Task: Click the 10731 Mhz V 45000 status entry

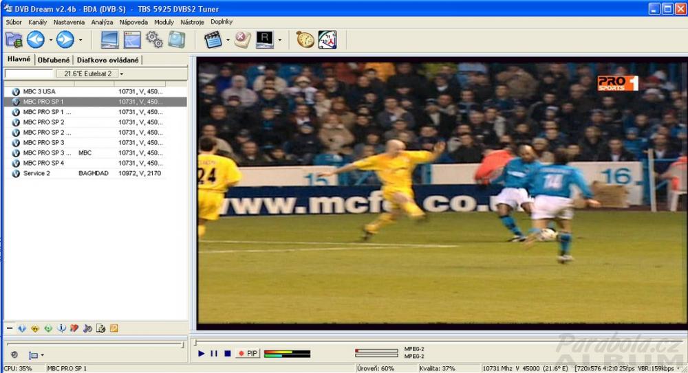Action: [525, 369]
